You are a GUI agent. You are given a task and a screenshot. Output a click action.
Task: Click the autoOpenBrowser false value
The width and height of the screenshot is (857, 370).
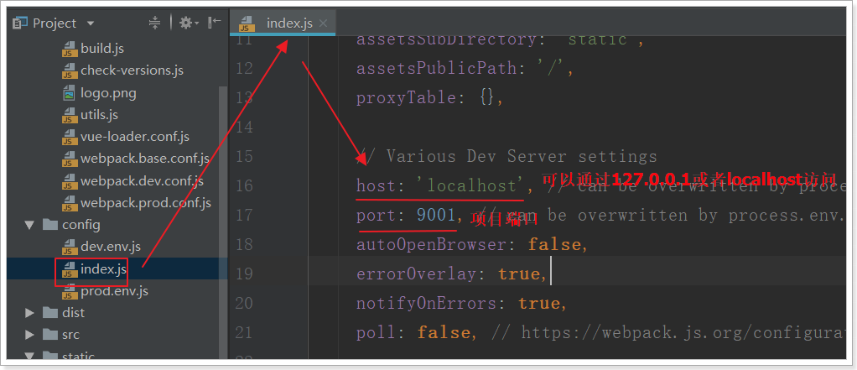pyautogui.click(x=555, y=244)
